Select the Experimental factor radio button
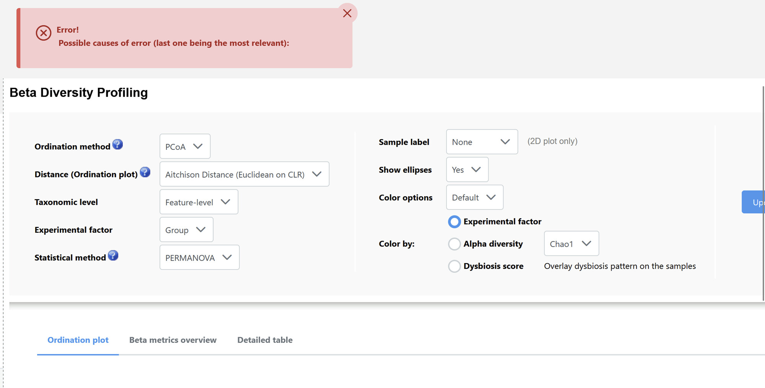 click(x=454, y=222)
